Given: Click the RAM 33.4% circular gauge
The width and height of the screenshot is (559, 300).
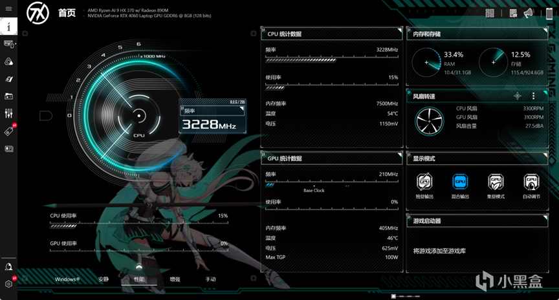Looking at the screenshot, I should (x=426, y=62).
